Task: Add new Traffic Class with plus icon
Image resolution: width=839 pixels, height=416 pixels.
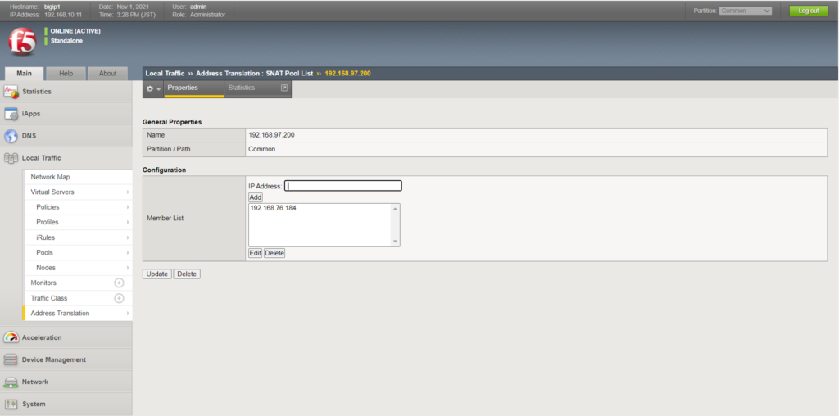Action: click(119, 298)
